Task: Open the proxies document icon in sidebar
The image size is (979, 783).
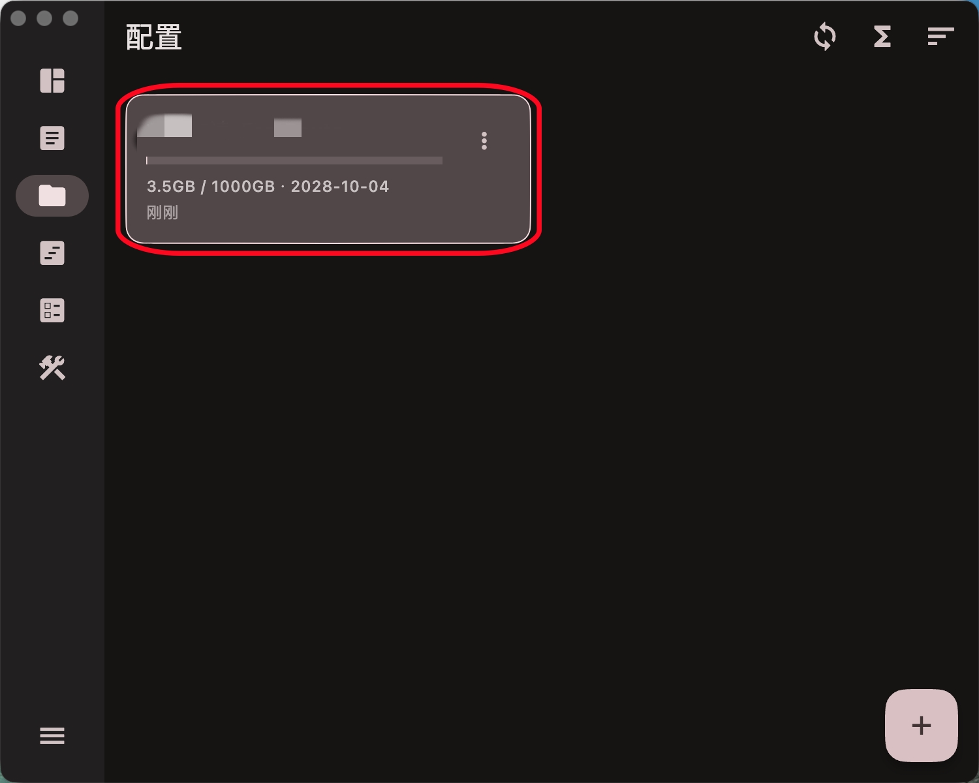Action: coord(52,138)
